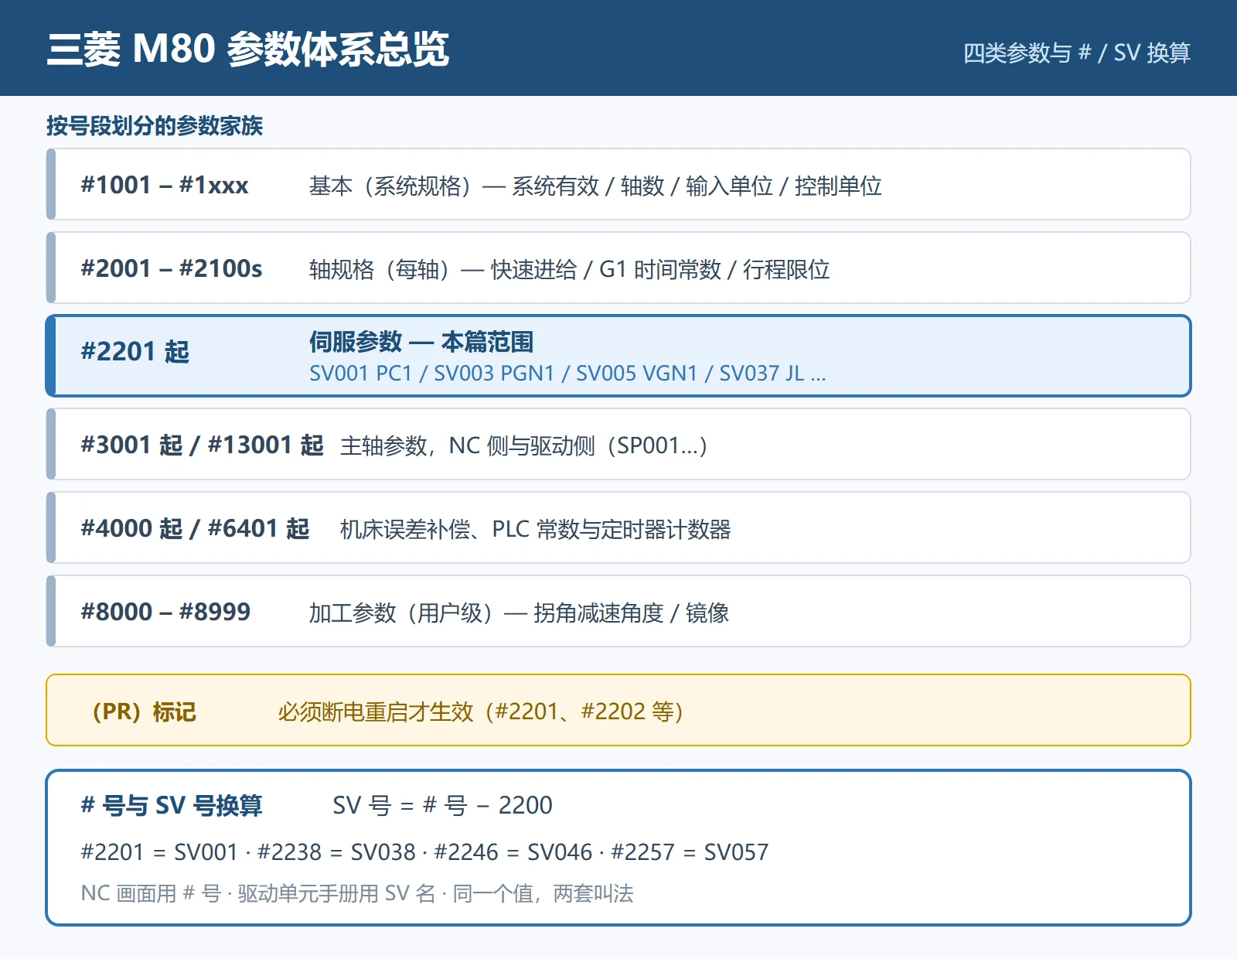The width and height of the screenshot is (1237, 959).
Task: Select the #4000 起 / #6401 起 label
Action: click(x=195, y=528)
